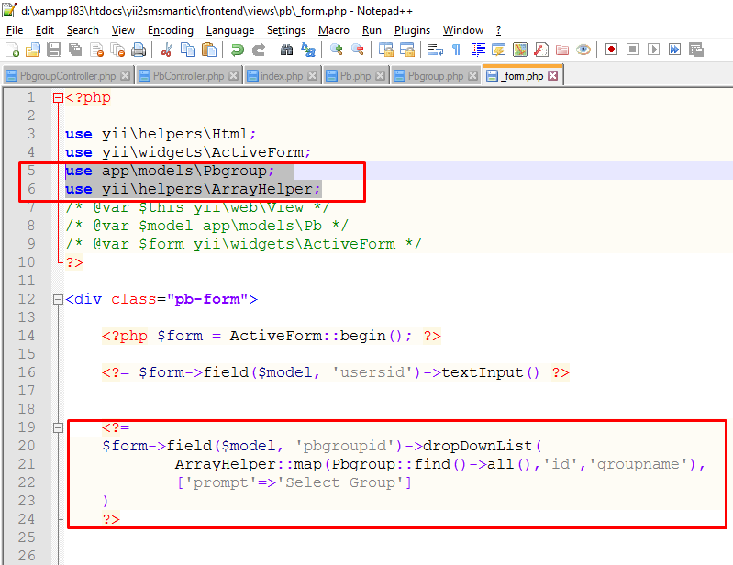Collapse the fold marker at line 19
Image resolution: width=733 pixels, height=565 pixels.
click(x=58, y=427)
